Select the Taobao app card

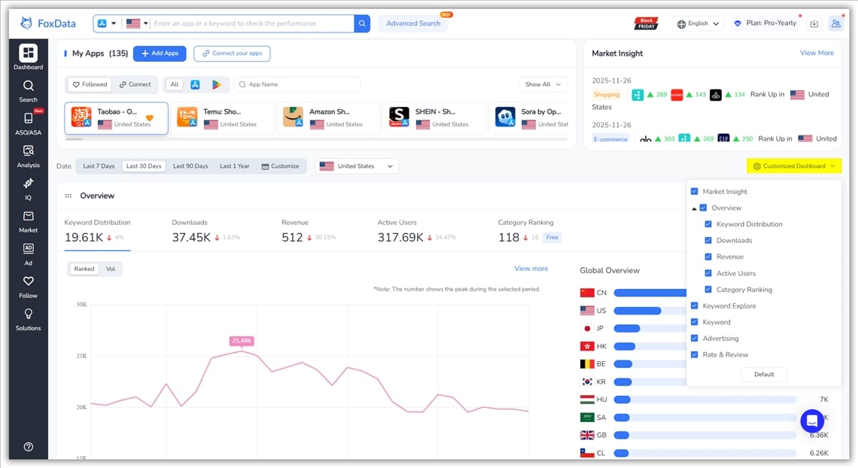point(116,117)
